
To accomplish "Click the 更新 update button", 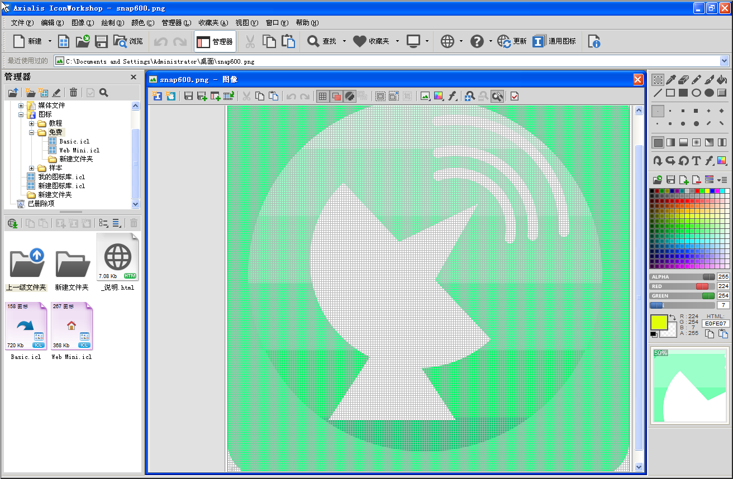I will point(512,41).
